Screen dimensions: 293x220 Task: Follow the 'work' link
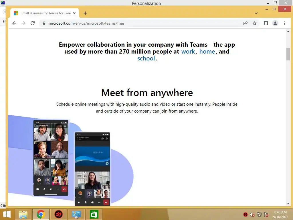click(188, 52)
